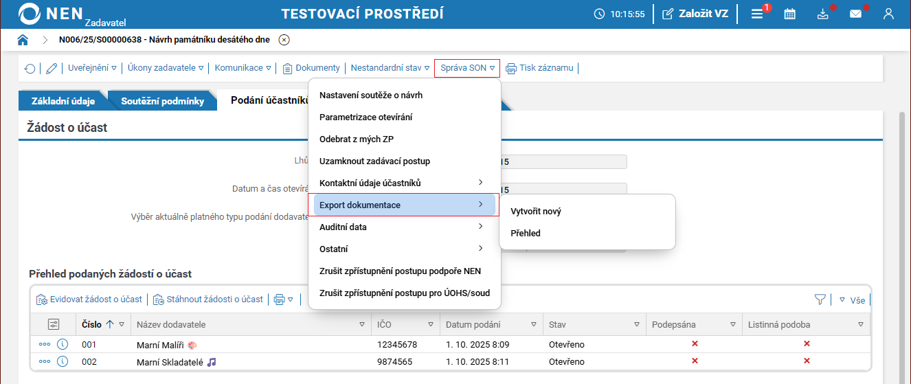The width and height of the screenshot is (911, 384).
Task: Open filter arrow for Listinná podoba
Action: tap(860, 324)
